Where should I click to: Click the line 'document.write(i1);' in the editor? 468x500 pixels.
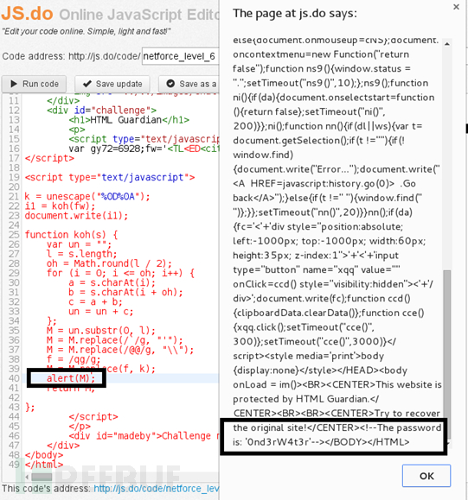point(76,216)
